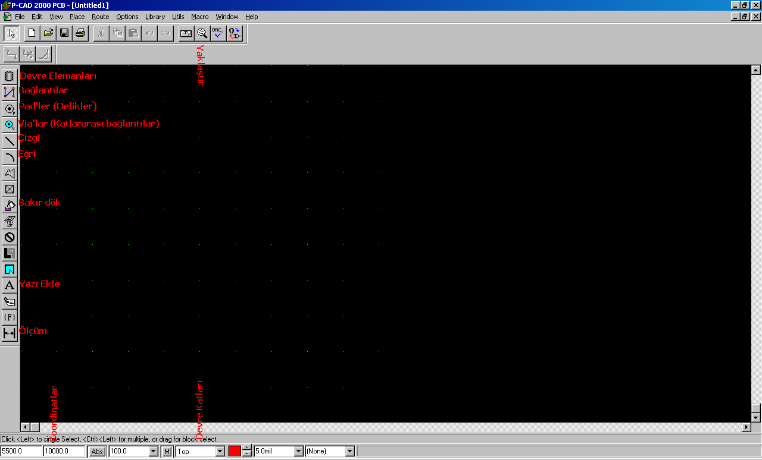The width and height of the screenshot is (762, 460).
Task: Click the Copy toolbar icon
Action: click(x=117, y=33)
